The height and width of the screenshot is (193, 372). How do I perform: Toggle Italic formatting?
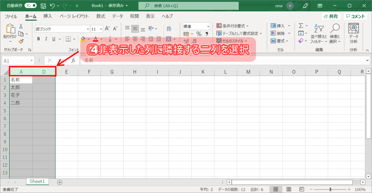point(46,39)
